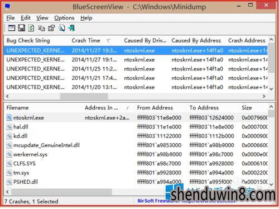Viewport: 279px width, 209px height.
Task: Click the kd.dll file icon
Action: pyautogui.click(x=9, y=136)
